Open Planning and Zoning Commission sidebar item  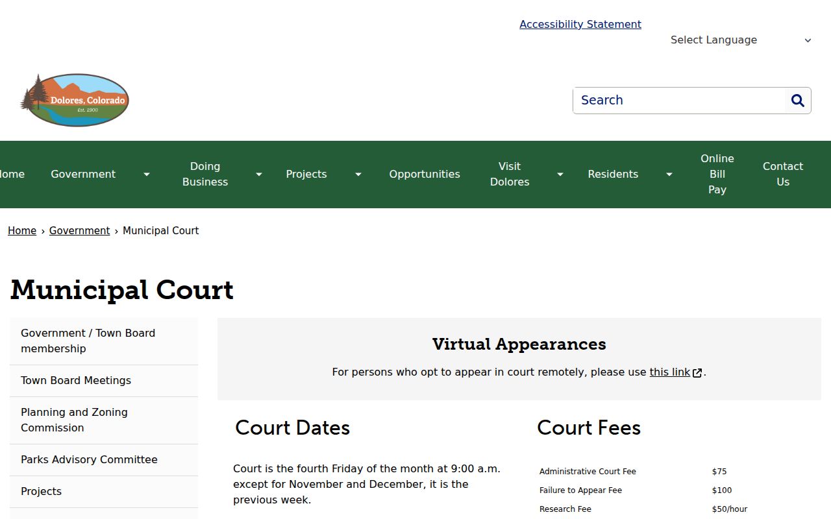104,420
